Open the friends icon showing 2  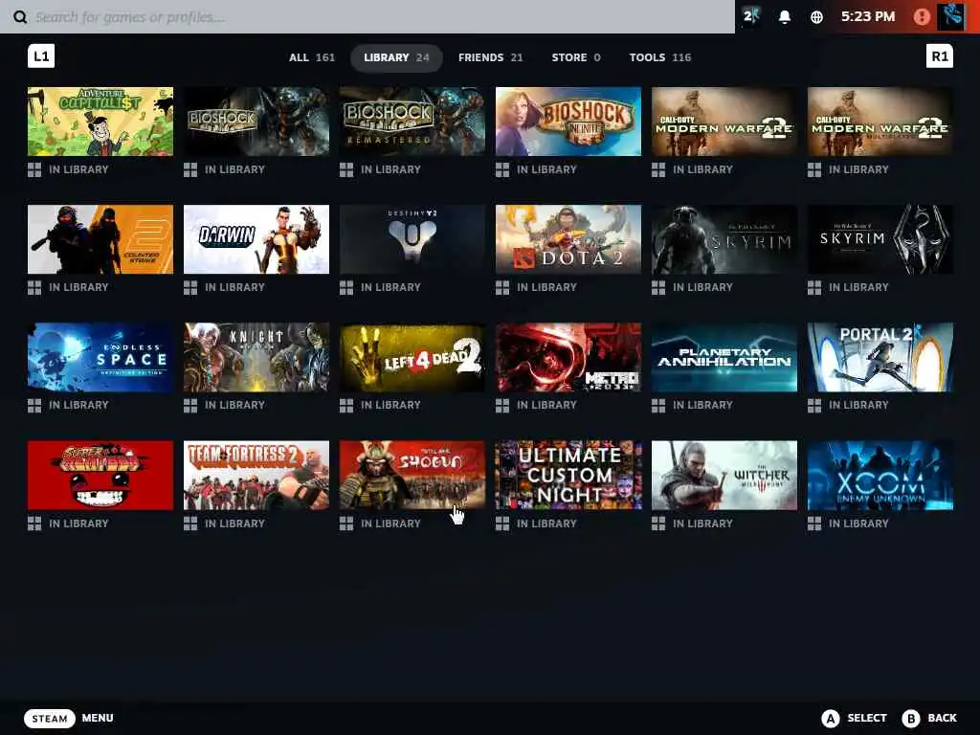750,16
